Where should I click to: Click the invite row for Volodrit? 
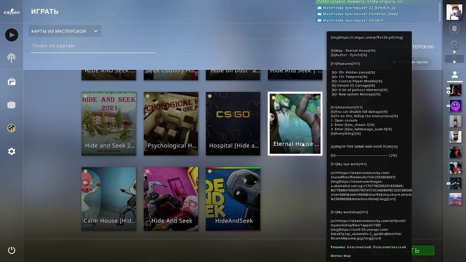(x=377, y=20)
